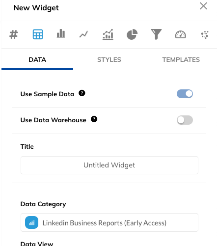Pick the scatter/bubble chart icon

click(205, 35)
